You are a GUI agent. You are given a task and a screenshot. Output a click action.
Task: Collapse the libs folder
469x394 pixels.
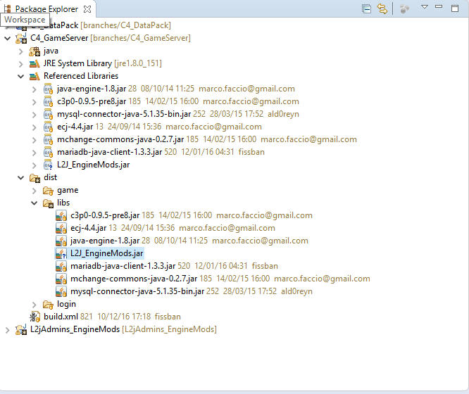tap(34, 203)
